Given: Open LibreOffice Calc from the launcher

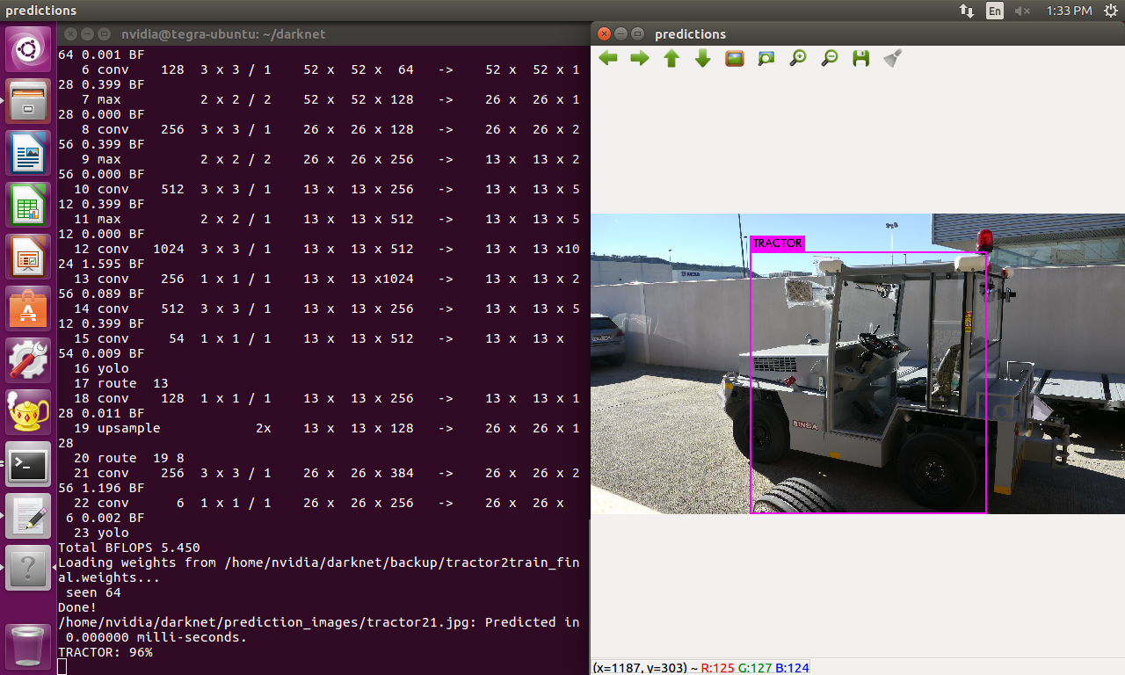Looking at the screenshot, I should [x=27, y=204].
